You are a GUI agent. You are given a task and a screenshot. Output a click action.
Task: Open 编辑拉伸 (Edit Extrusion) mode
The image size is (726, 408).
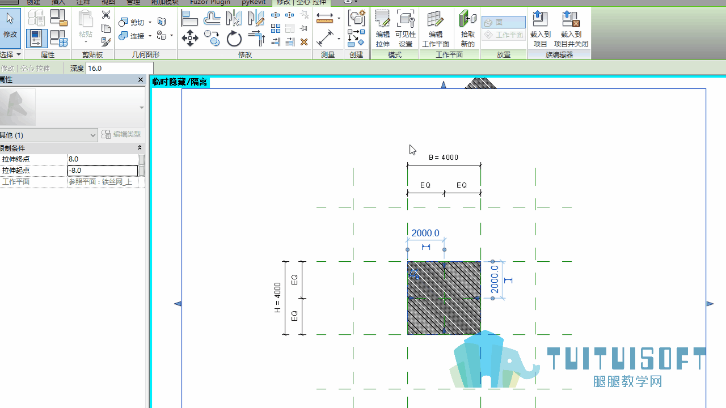[x=383, y=29]
